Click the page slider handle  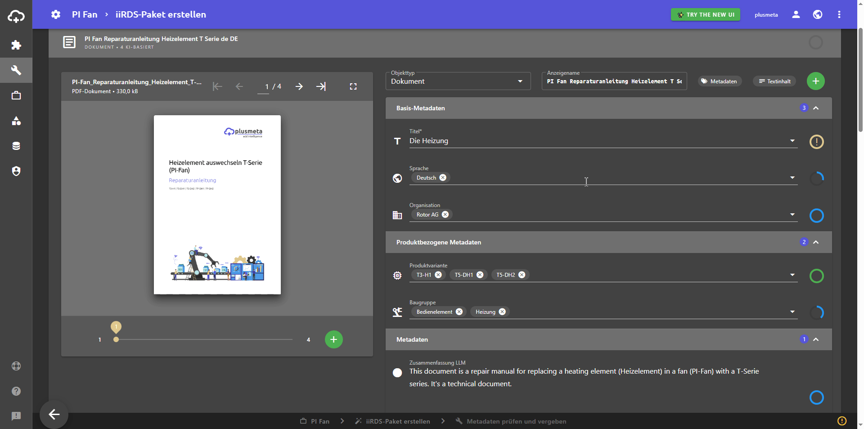point(116,339)
